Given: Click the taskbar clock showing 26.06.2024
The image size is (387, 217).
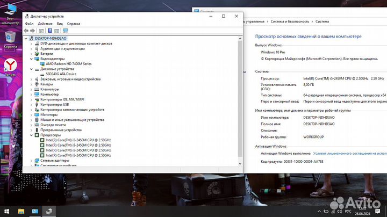Looking at the screenshot, I should 363,211.
